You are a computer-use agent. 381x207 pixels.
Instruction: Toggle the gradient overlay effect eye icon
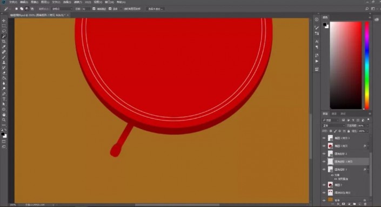pyautogui.click(x=336, y=179)
